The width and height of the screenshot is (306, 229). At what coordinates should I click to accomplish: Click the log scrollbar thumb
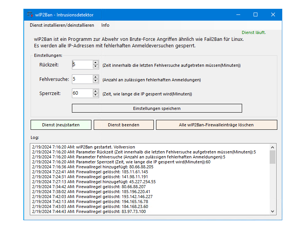272,157
